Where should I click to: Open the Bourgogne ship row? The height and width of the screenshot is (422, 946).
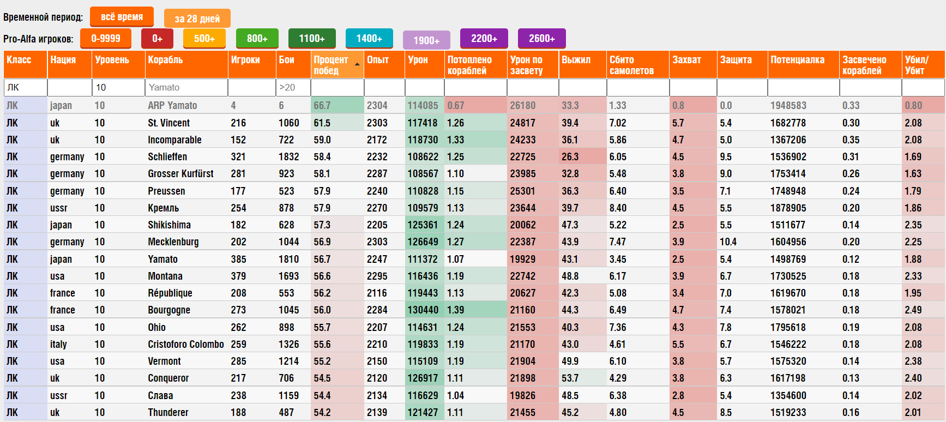coord(169,310)
